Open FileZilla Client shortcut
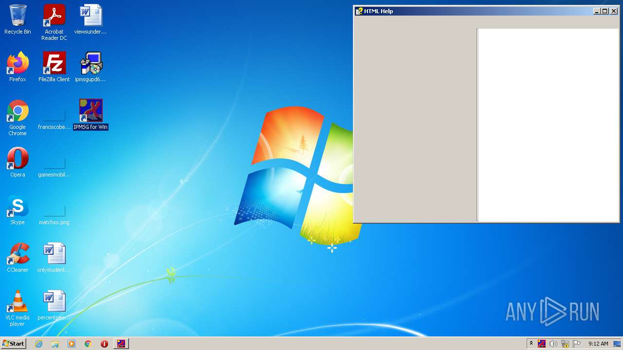Image resolution: width=623 pixels, height=350 pixels. 54,67
